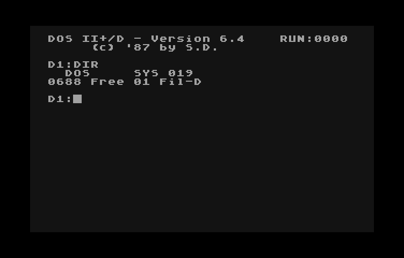Click the blinking cursor block after D1:

pyautogui.click(x=77, y=99)
